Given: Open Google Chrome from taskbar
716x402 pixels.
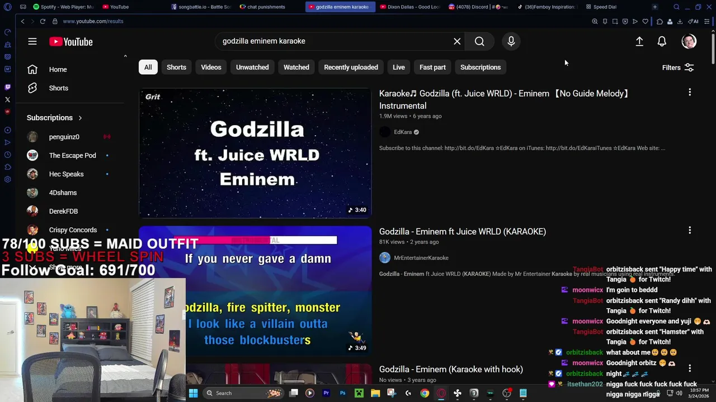Looking at the screenshot, I should point(425,393).
